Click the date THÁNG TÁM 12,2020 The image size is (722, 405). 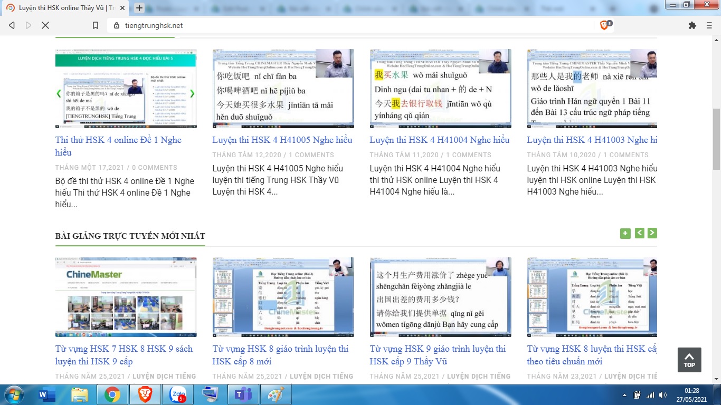[x=247, y=155]
